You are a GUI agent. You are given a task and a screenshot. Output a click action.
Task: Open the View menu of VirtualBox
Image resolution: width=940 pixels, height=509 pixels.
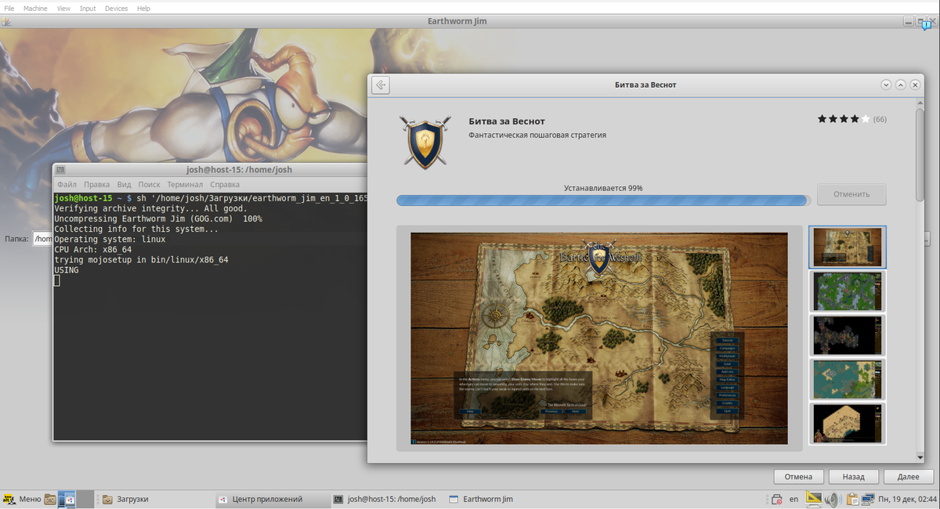point(64,8)
